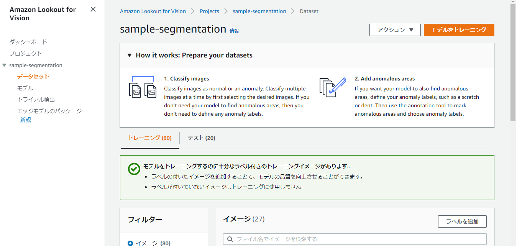Open トライアル検出 in the sidebar
Viewport: 517px width, 246px height.
(x=36, y=99)
